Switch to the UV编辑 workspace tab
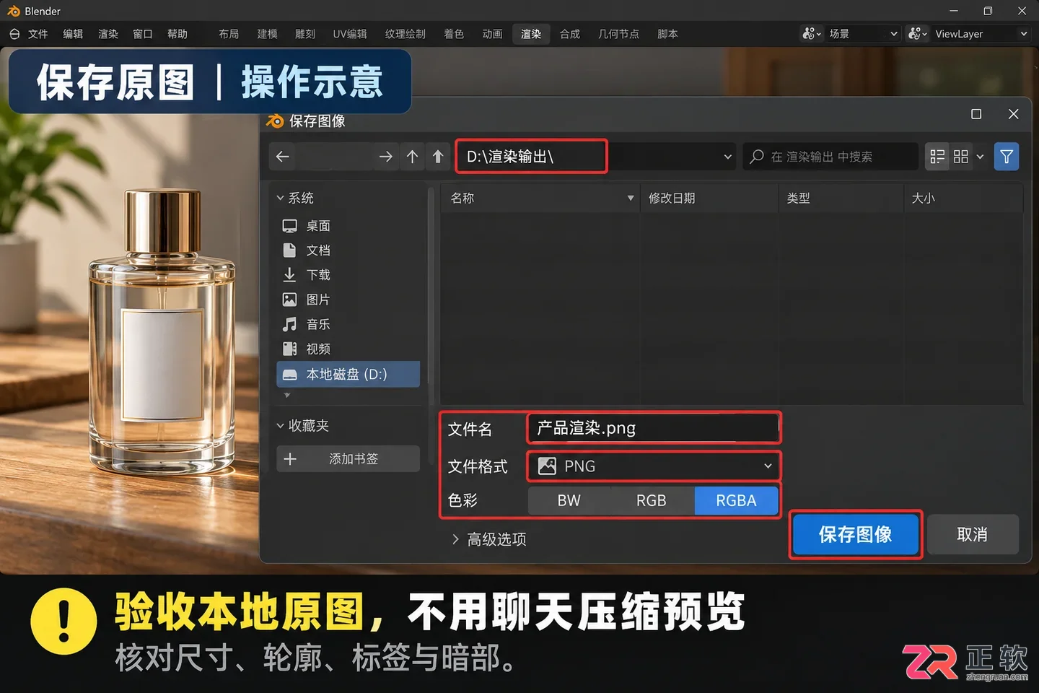The width and height of the screenshot is (1039, 693). 350,34
